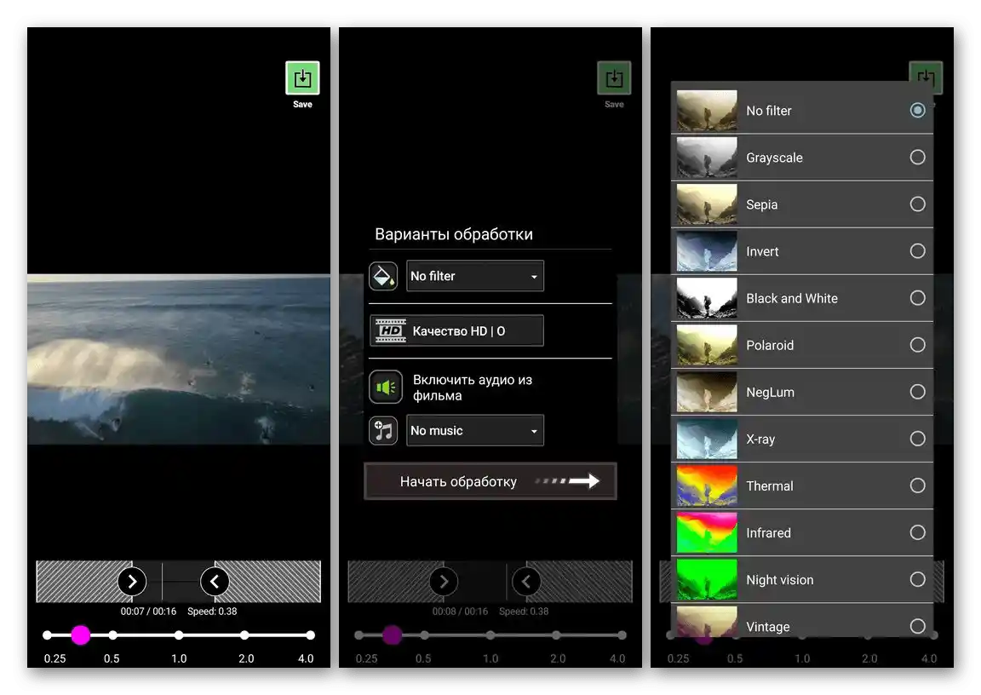Click the No filter preview thumbnail
Screen dimensions: 981x695
click(707, 110)
